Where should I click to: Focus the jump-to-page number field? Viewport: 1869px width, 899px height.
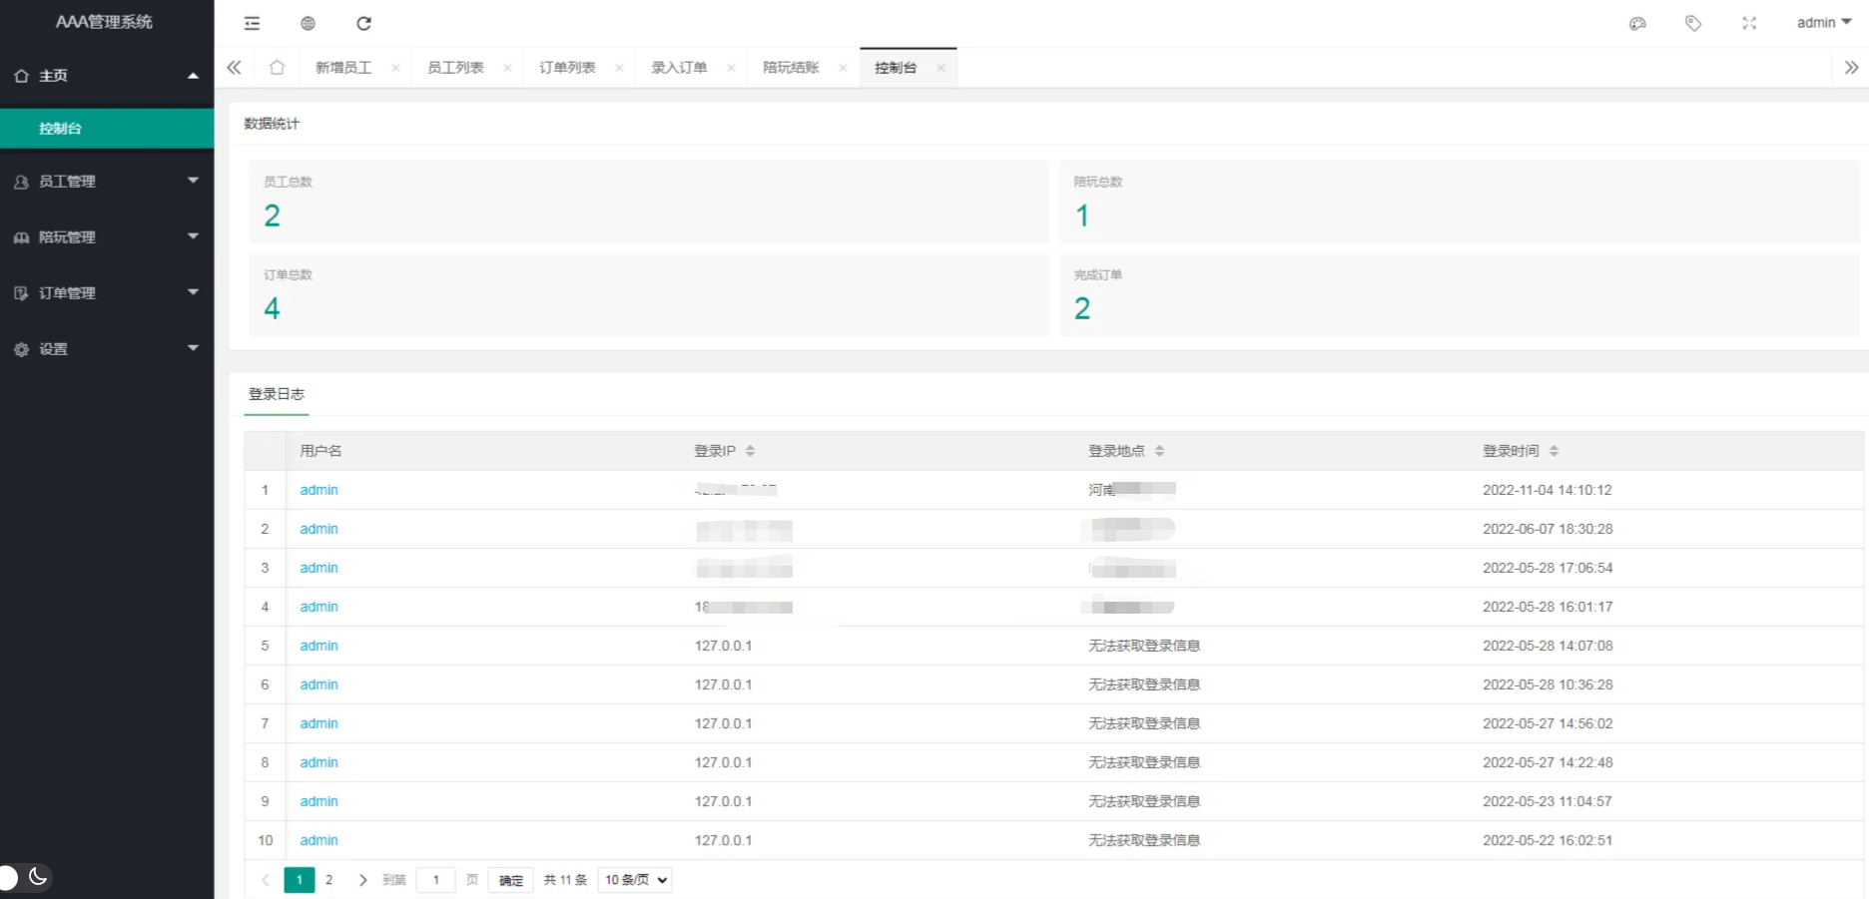click(435, 880)
